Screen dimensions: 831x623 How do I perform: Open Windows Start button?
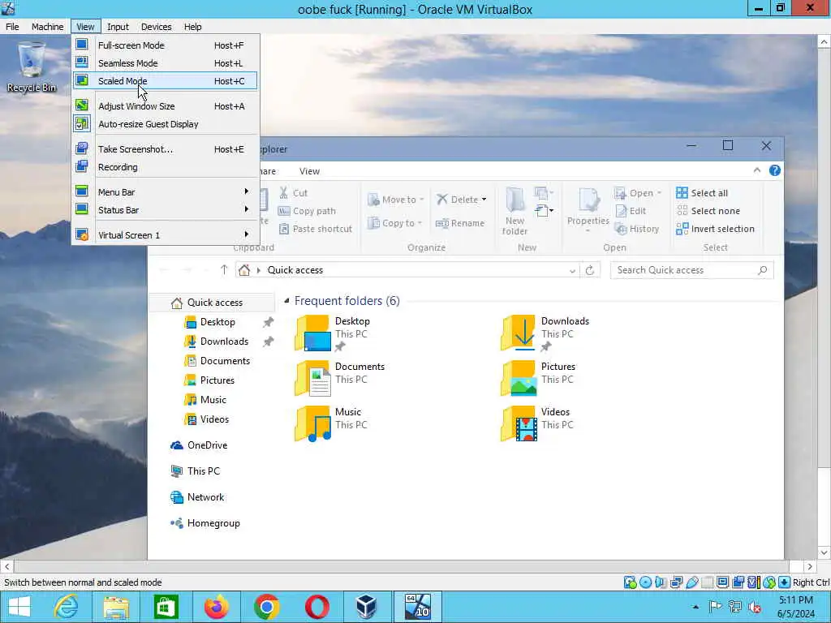click(x=19, y=607)
